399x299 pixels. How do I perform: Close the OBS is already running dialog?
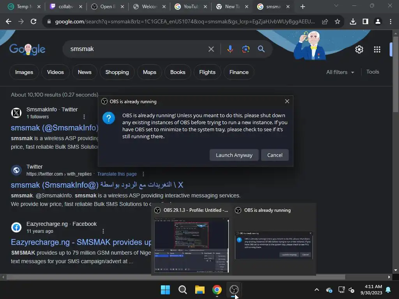pyautogui.click(x=287, y=101)
